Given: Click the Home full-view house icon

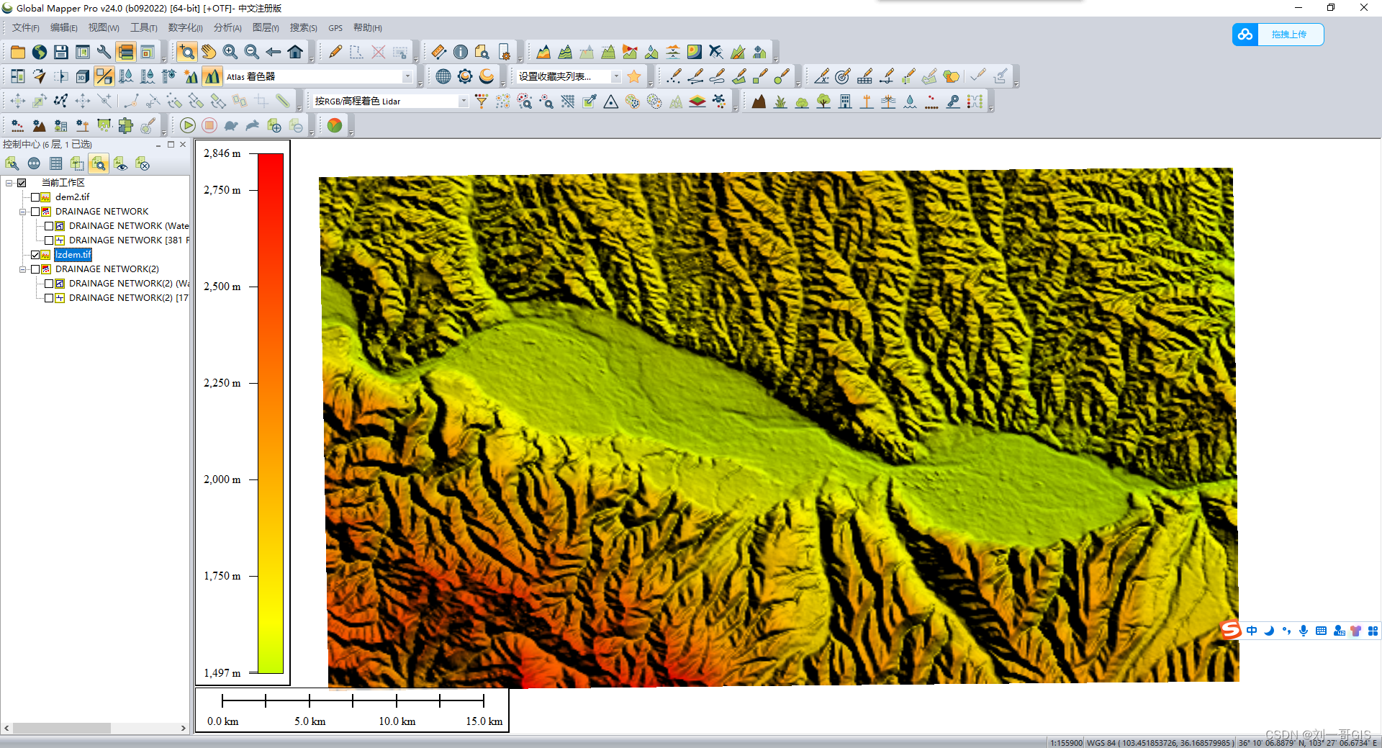Looking at the screenshot, I should tap(295, 52).
